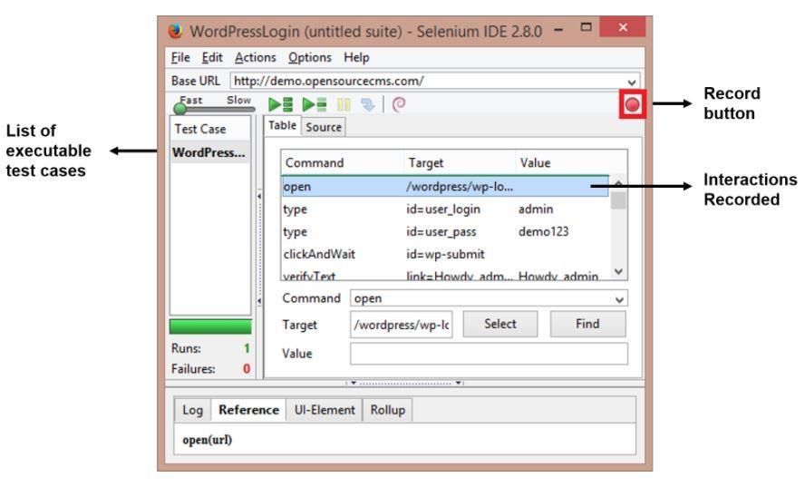Image resolution: width=805 pixels, height=487 pixels.
Task: Open the Options menu
Action: [x=309, y=57]
